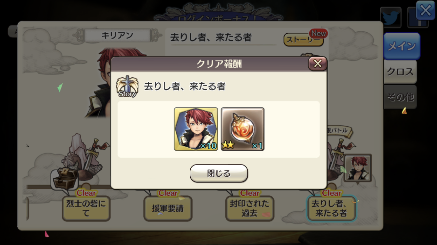
Task: Close the クリア報酬 dialog with X
Action: (x=317, y=64)
